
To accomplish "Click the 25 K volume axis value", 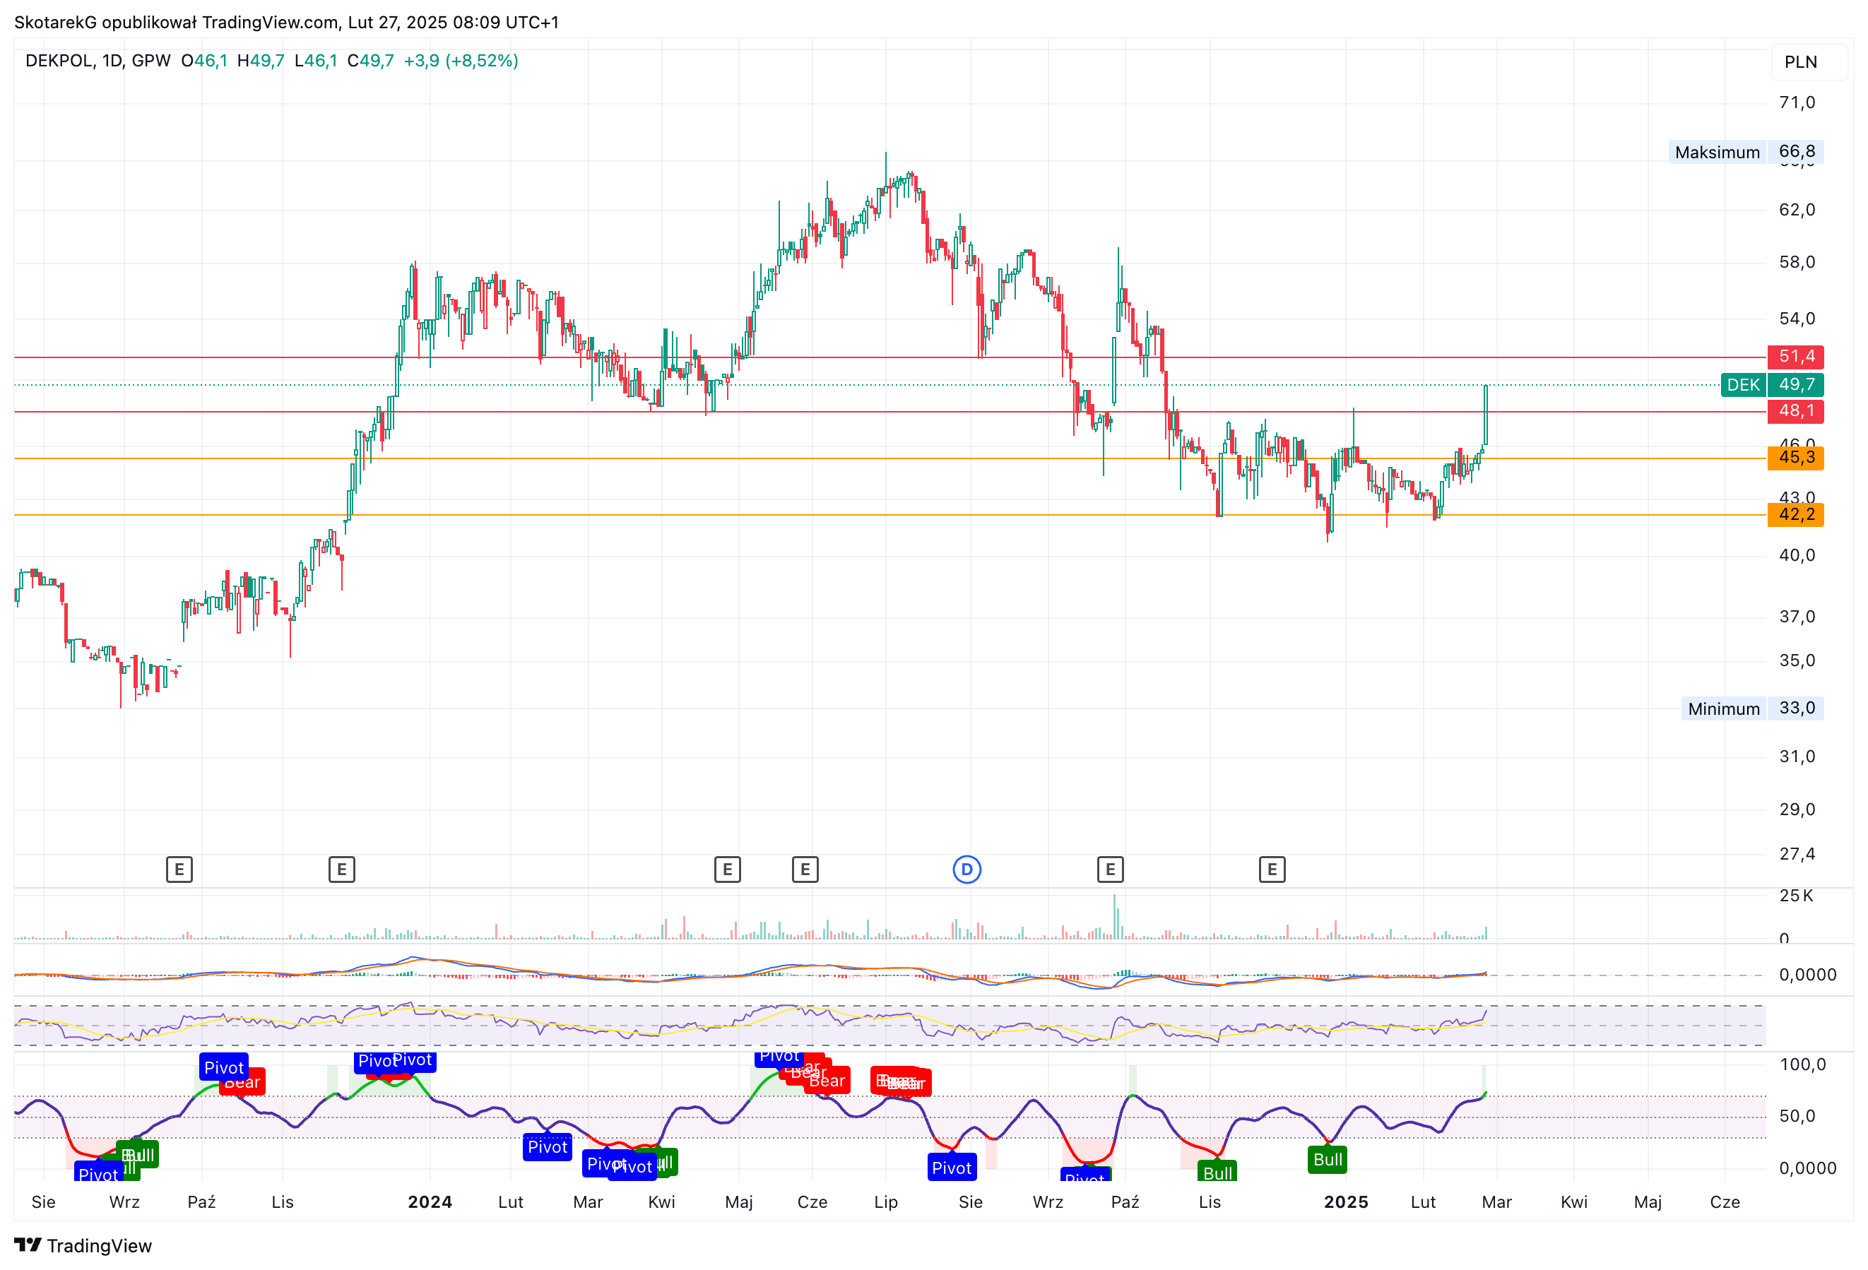I will coord(1797,896).
